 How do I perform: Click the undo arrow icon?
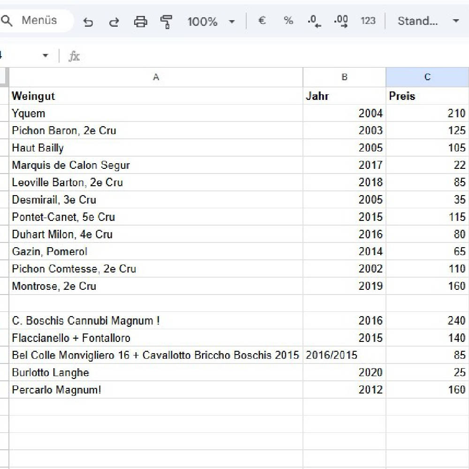coord(88,22)
